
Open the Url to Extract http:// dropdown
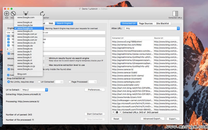[x=35, y=90]
